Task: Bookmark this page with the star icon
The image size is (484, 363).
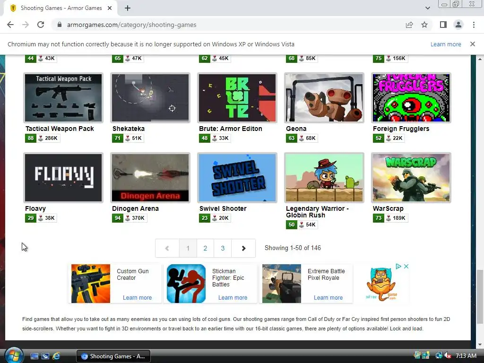Action: click(x=424, y=25)
